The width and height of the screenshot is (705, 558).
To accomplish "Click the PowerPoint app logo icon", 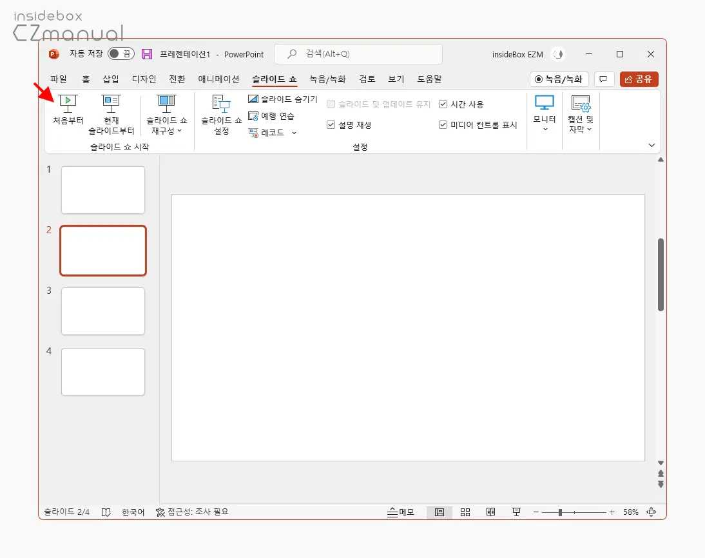I will (x=54, y=54).
